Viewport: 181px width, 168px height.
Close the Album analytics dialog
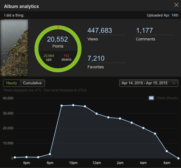pos(176,5)
